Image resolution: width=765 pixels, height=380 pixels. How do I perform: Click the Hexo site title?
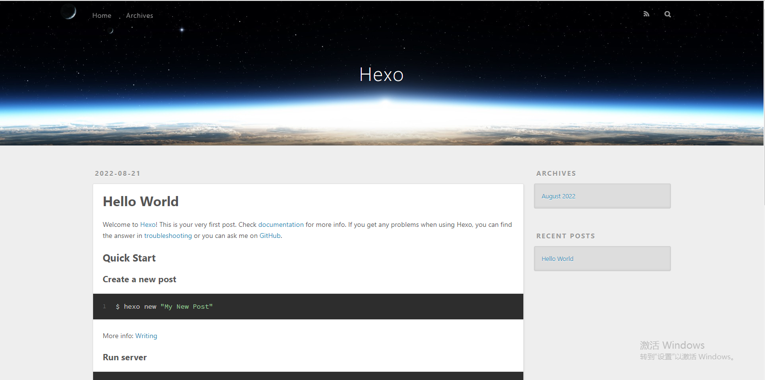point(382,75)
